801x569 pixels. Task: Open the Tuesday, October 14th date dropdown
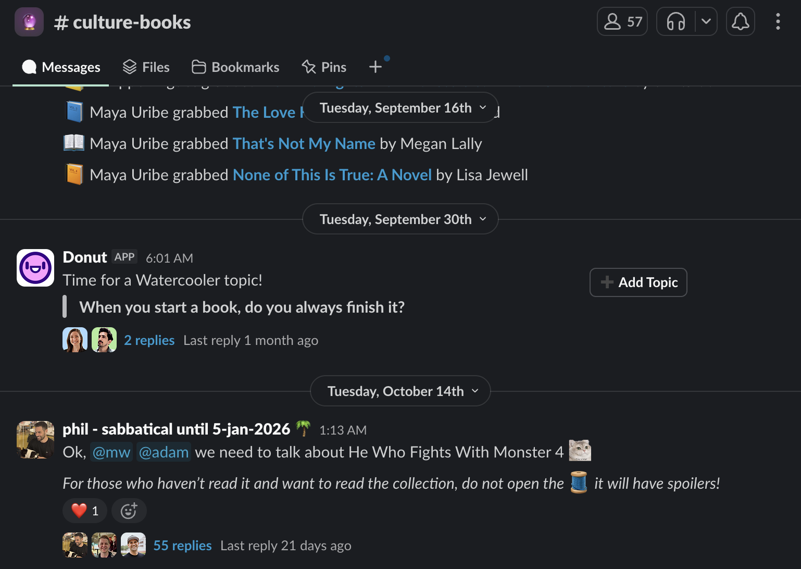click(400, 391)
